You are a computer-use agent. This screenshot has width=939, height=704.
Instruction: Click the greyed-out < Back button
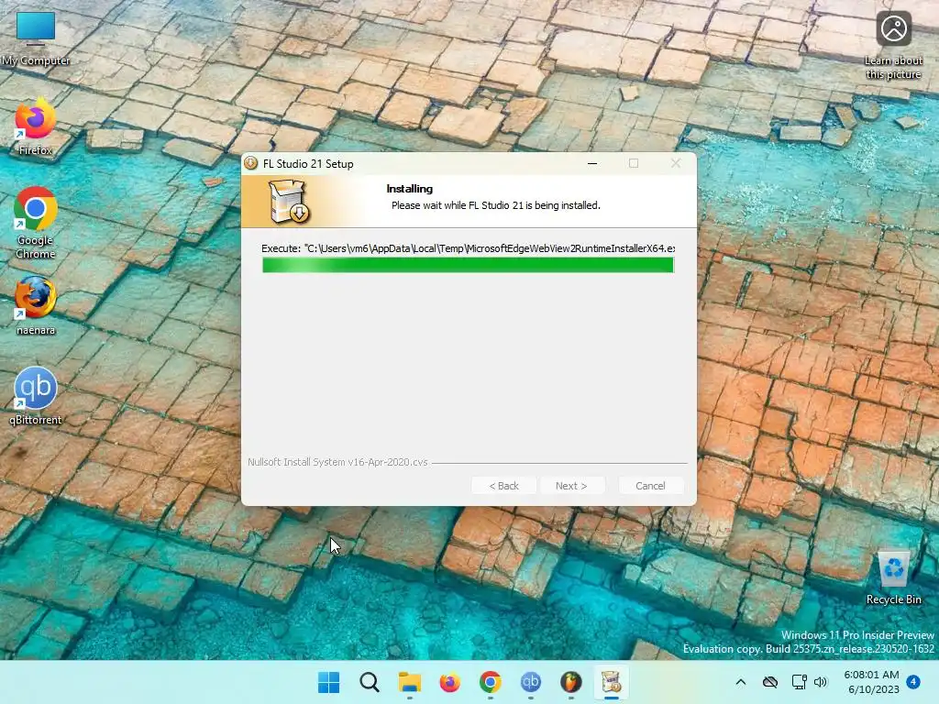coord(503,486)
